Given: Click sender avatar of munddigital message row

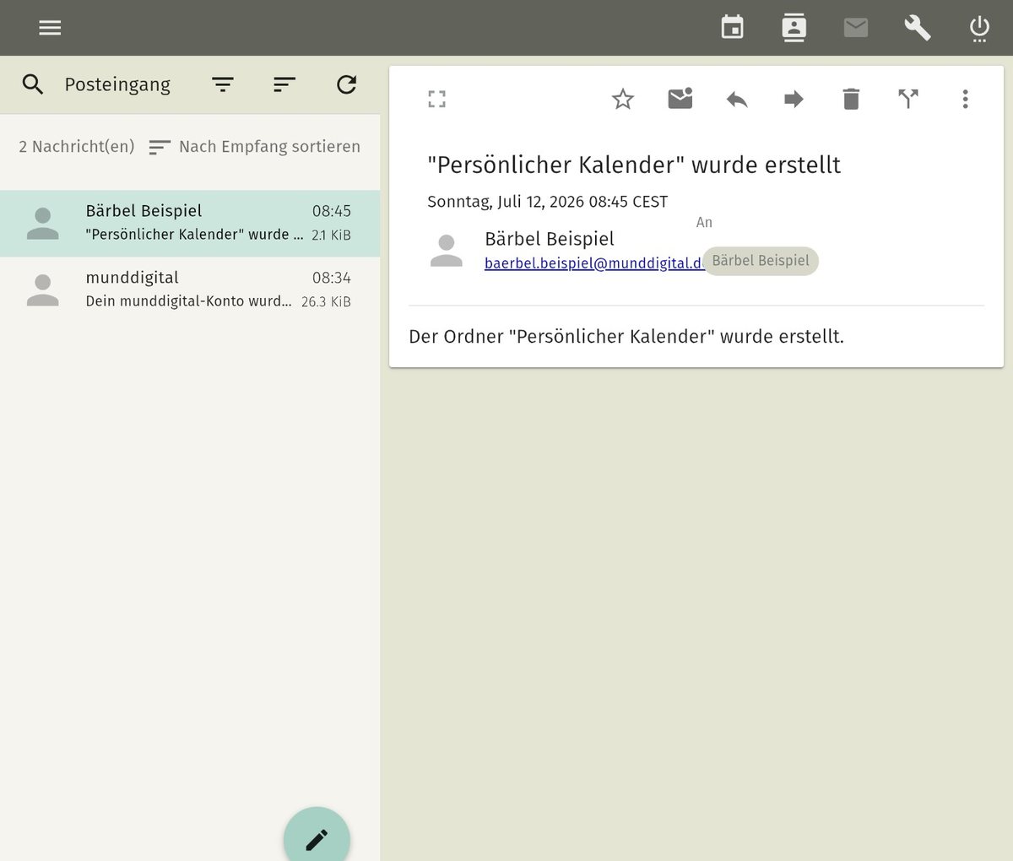Looking at the screenshot, I should click(43, 290).
